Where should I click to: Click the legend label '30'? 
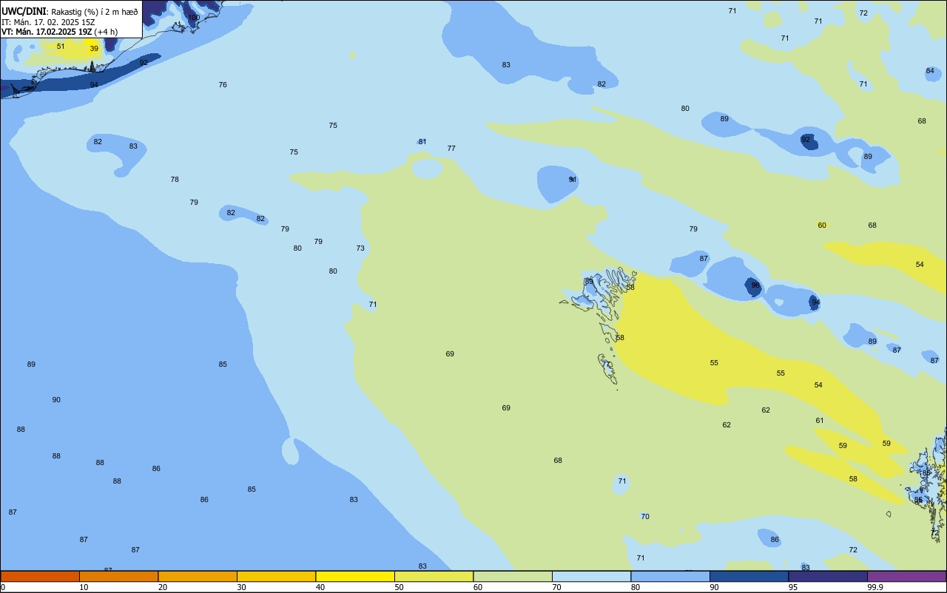pyautogui.click(x=241, y=587)
